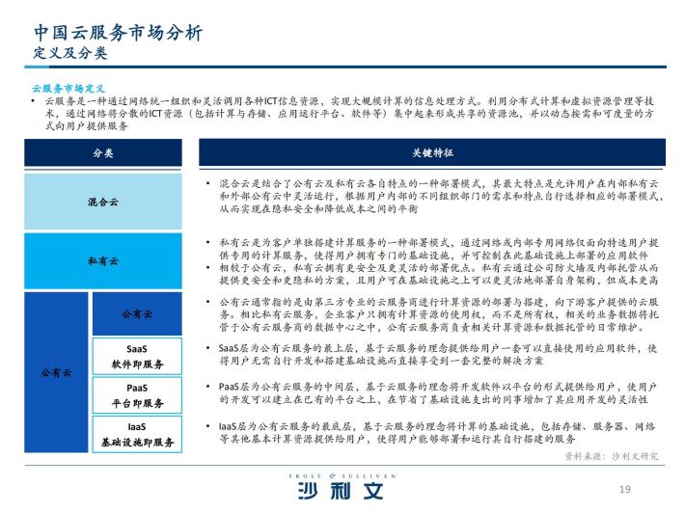
Task: Click the tall 公有云 box at the left
Action: tap(56, 372)
